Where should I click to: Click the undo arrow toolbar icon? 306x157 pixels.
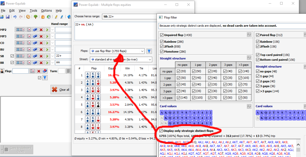(15, 17)
